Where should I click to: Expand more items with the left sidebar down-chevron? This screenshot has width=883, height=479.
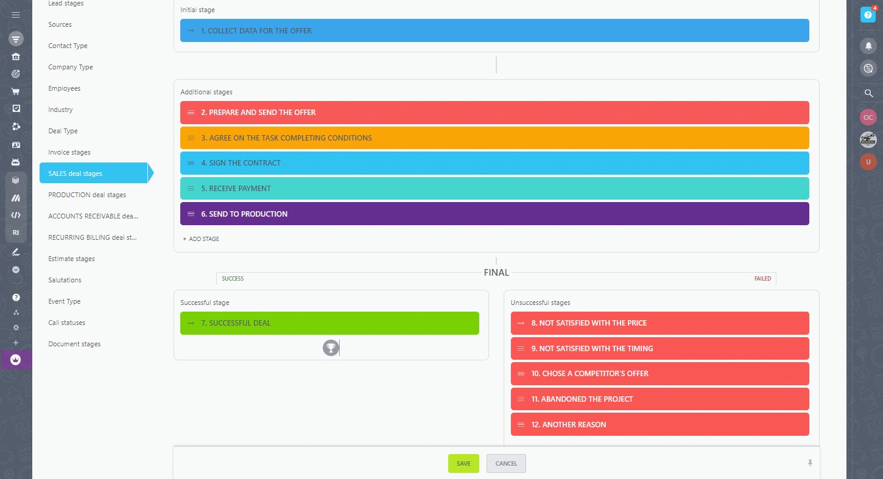[16, 270]
